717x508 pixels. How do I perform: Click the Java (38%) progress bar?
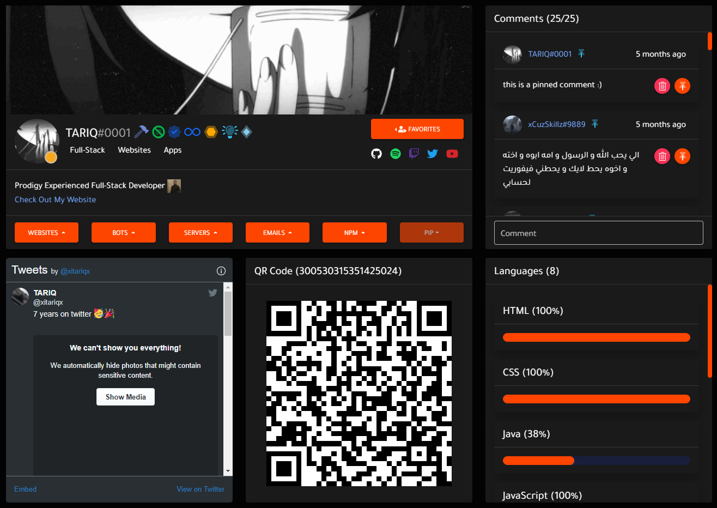click(x=597, y=461)
